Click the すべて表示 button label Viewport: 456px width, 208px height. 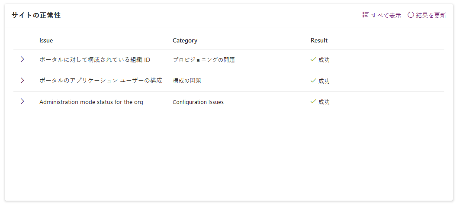(386, 15)
